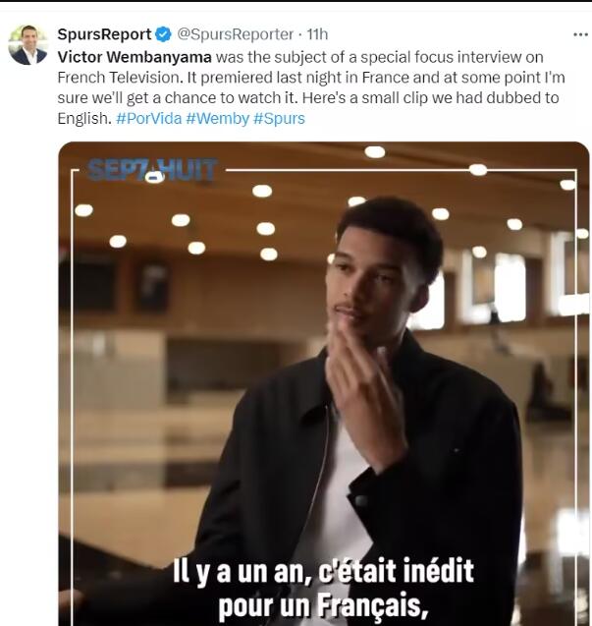Open the tweet via the 11h timestamp

pos(317,34)
